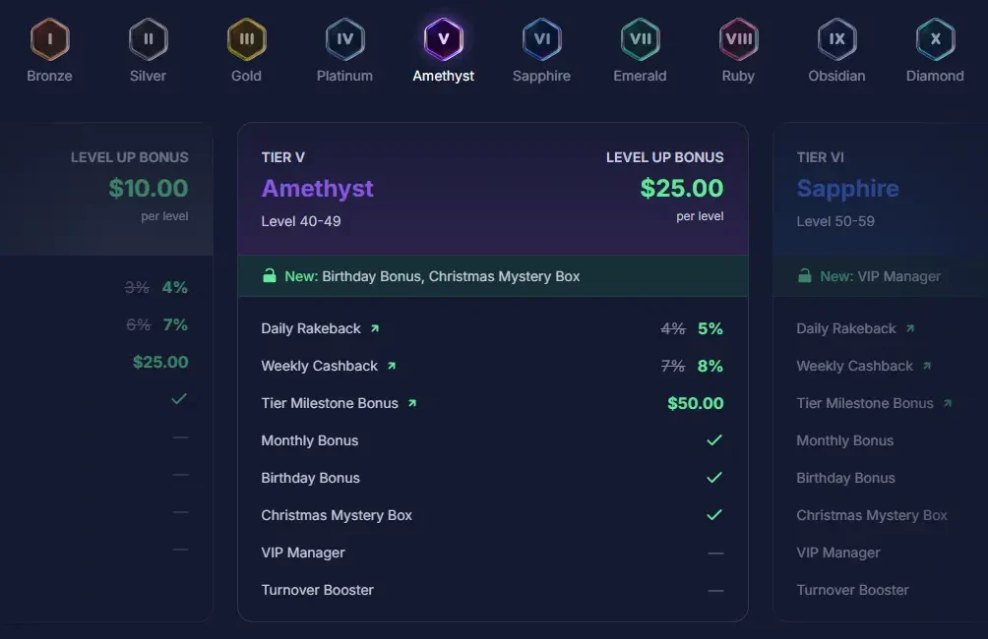Click Tier Milestone Bonus link in Sapphire card
Image resolution: width=988 pixels, height=639 pixels.
(x=865, y=403)
